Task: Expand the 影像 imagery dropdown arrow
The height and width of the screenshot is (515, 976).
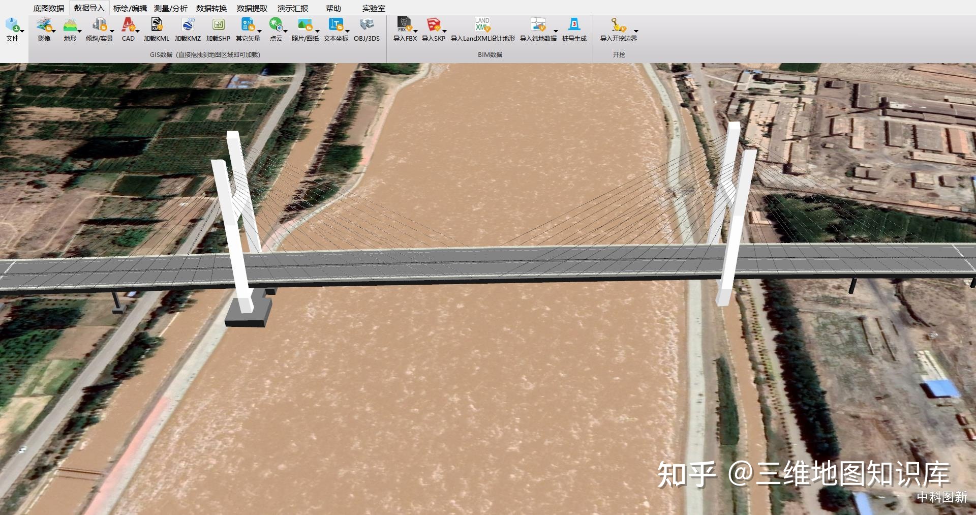Action: [x=53, y=31]
